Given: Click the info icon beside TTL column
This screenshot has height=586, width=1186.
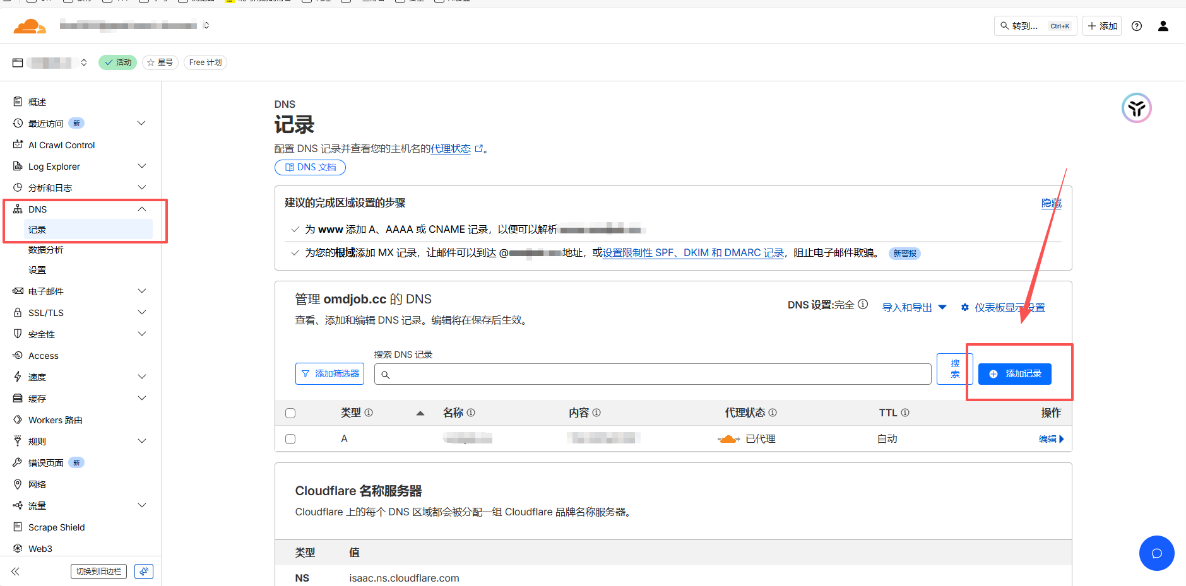Looking at the screenshot, I should [x=905, y=413].
